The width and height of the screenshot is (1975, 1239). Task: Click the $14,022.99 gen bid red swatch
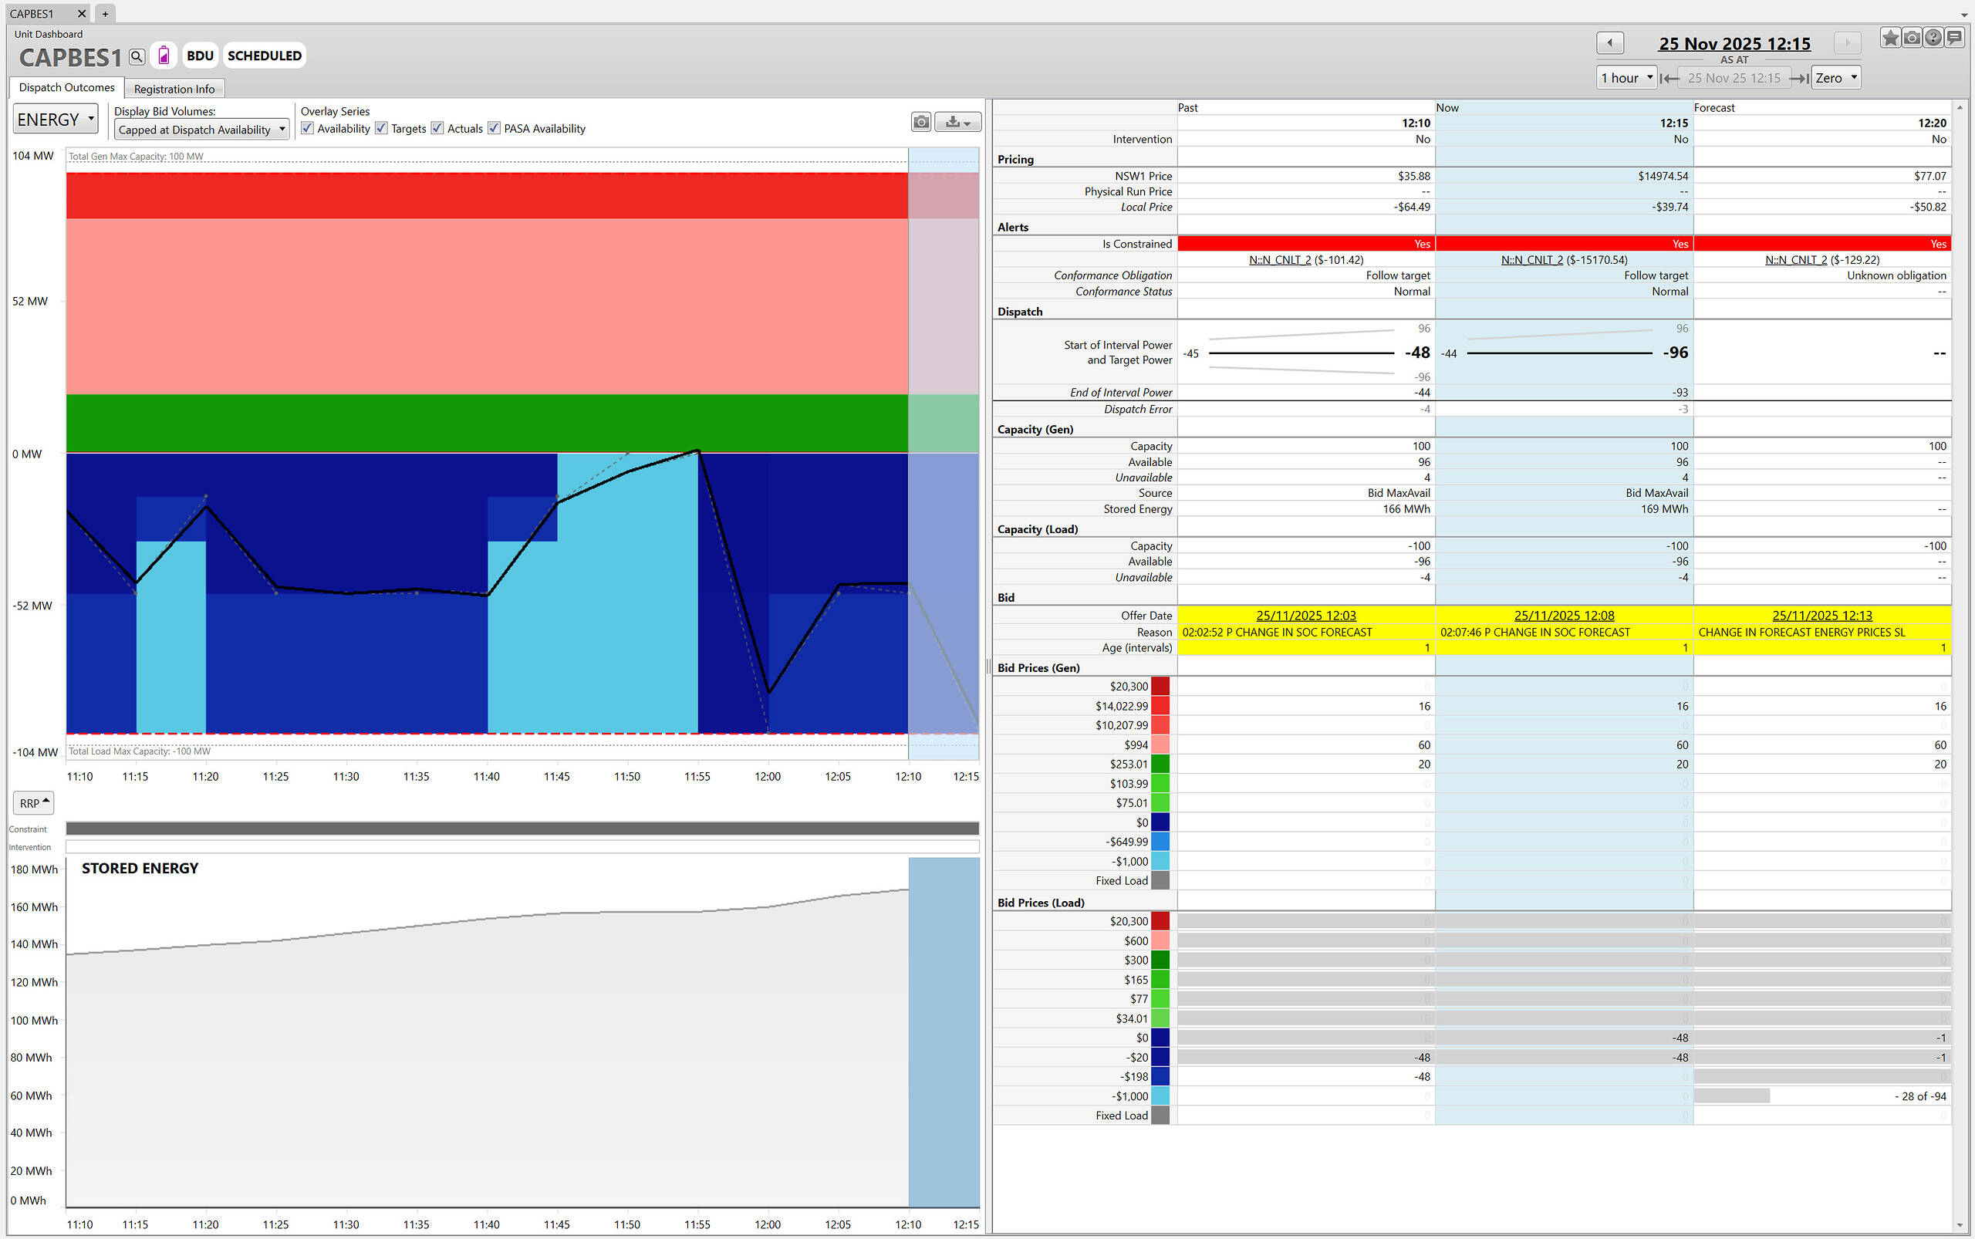point(1160,706)
